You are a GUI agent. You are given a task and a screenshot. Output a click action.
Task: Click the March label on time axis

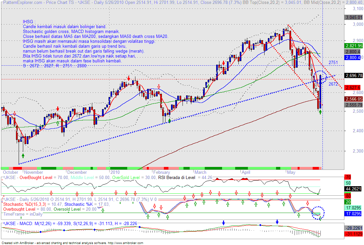click(200, 172)
